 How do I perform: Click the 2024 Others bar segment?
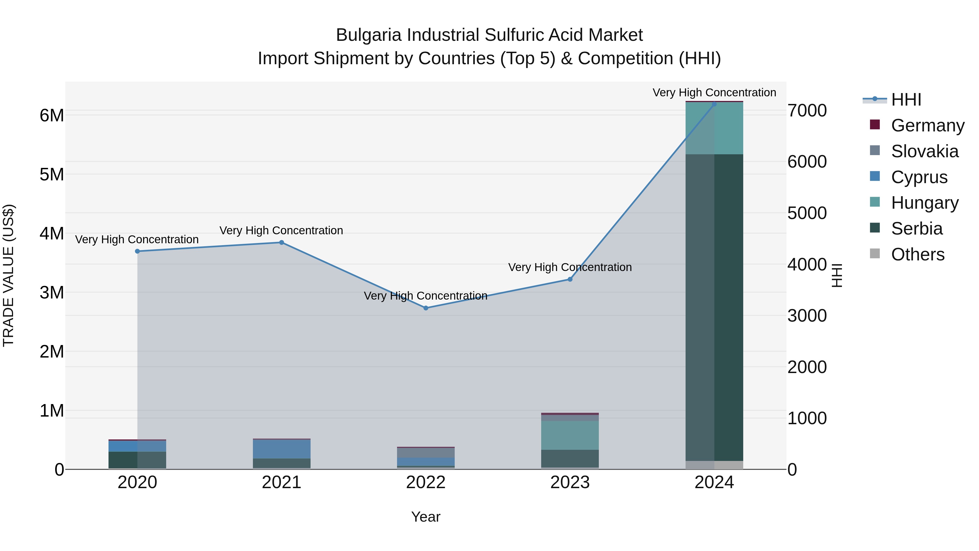[x=714, y=465]
